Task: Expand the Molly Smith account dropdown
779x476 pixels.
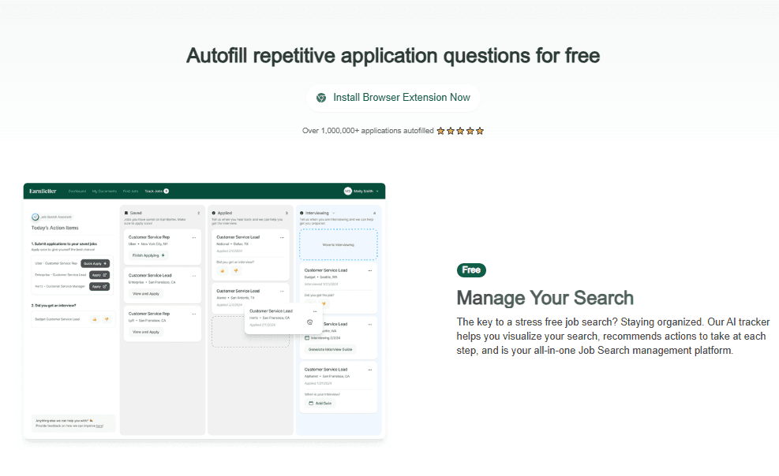Action: (x=377, y=191)
